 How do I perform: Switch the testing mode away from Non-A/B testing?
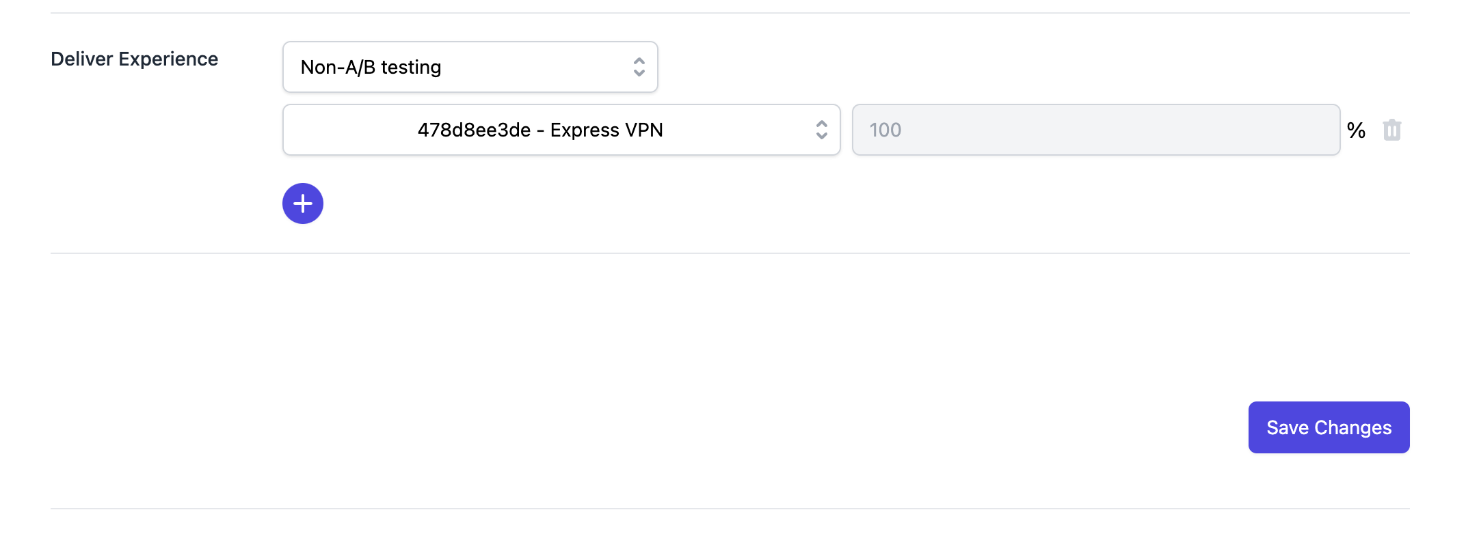tap(470, 66)
